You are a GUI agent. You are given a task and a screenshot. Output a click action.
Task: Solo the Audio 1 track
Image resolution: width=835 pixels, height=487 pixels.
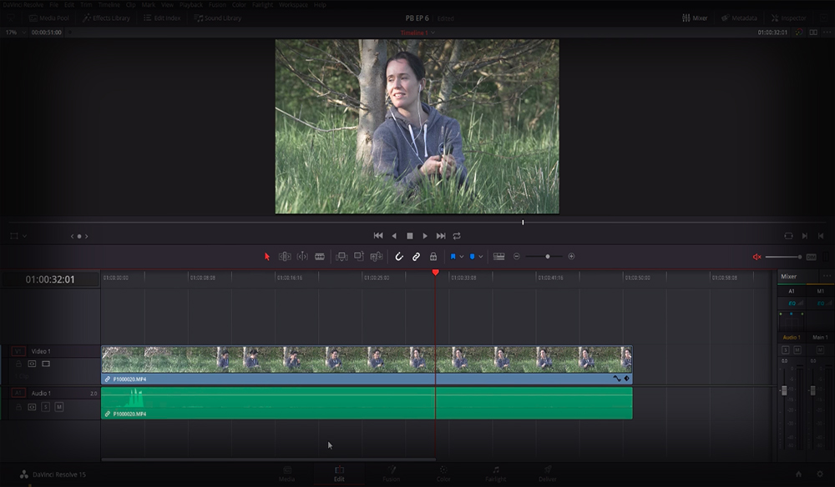45,406
